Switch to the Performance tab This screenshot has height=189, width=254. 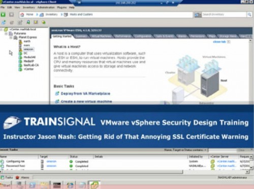123,36
